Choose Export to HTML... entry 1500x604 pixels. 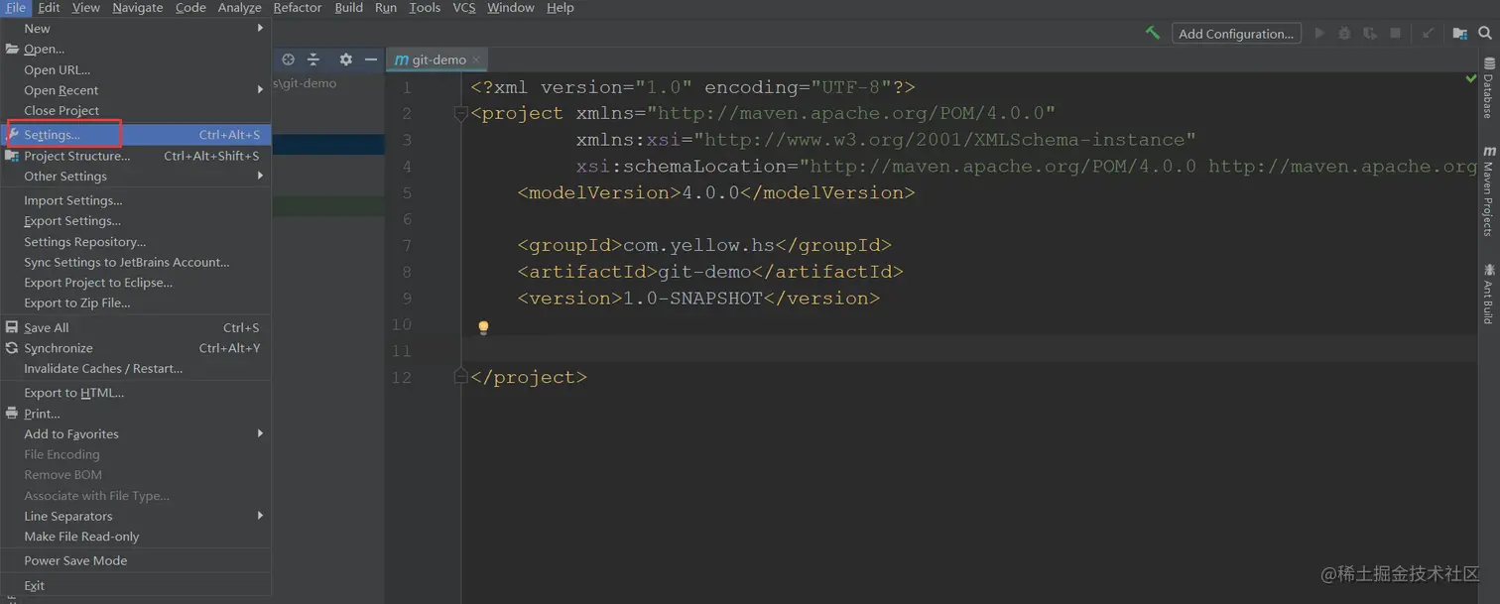pos(136,393)
